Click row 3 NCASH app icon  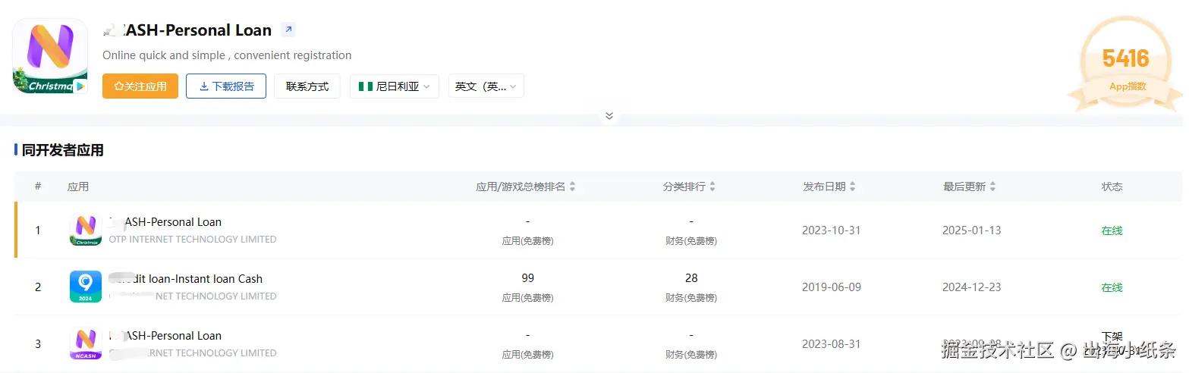click(x=86, y=343)
